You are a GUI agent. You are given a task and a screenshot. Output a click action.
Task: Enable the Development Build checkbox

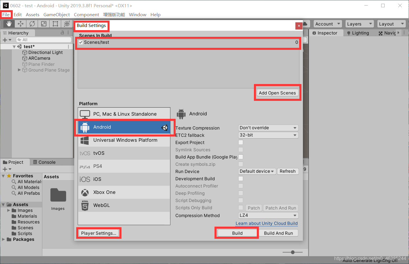[x=241, y=179]
